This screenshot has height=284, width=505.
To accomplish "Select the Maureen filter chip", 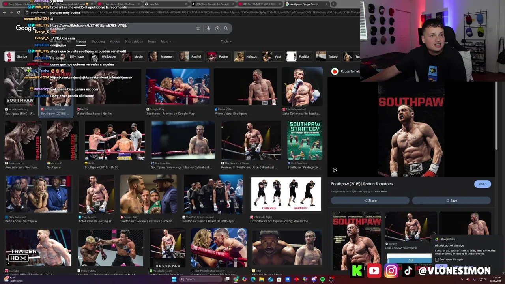I will tap(161, 56).
